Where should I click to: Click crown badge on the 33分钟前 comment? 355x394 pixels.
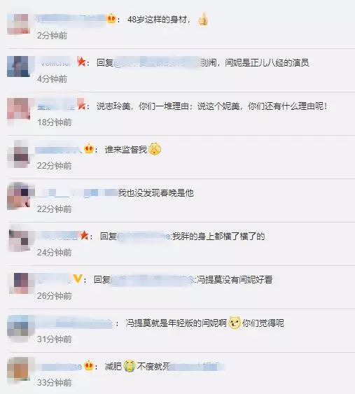tap(89, 365)
